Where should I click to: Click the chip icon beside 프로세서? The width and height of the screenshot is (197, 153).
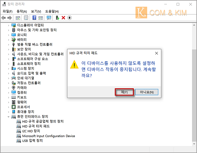point(14,107)
